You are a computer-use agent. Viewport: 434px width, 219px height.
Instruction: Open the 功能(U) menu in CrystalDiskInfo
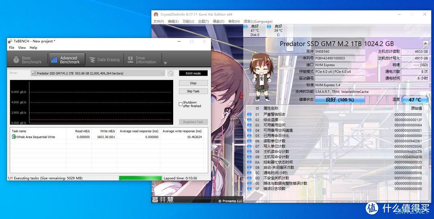pos(188,21)
